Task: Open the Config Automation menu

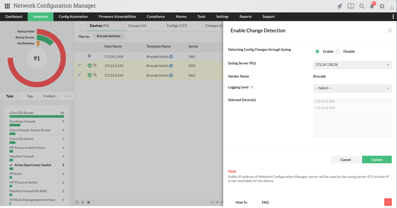Action: click(73, 17)
